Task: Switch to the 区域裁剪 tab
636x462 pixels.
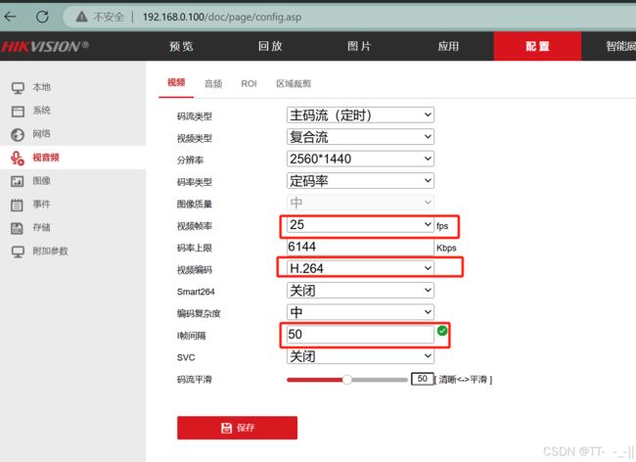Action: coord(294,83)
